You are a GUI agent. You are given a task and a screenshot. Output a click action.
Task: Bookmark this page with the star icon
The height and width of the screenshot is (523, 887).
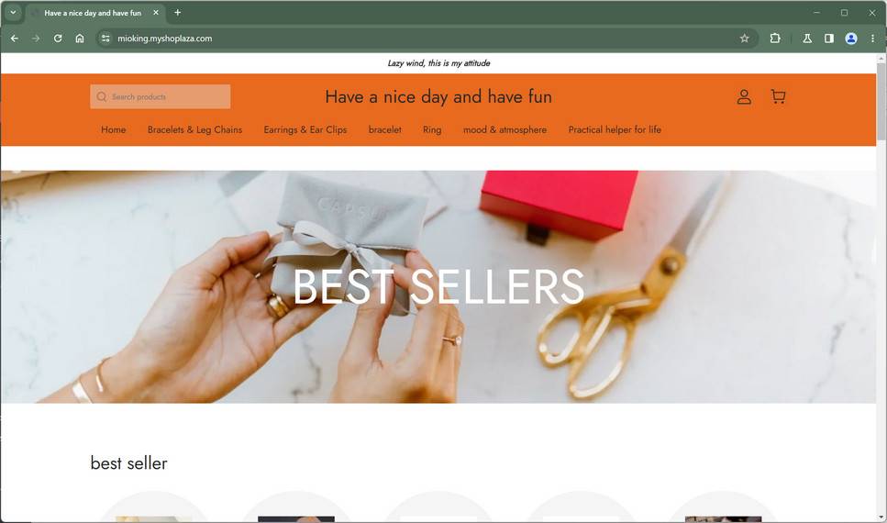[745, 39]
